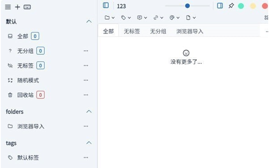270x168 pixels.
Task: Select 无标签 in the sidebar
Action: [25, 66]
